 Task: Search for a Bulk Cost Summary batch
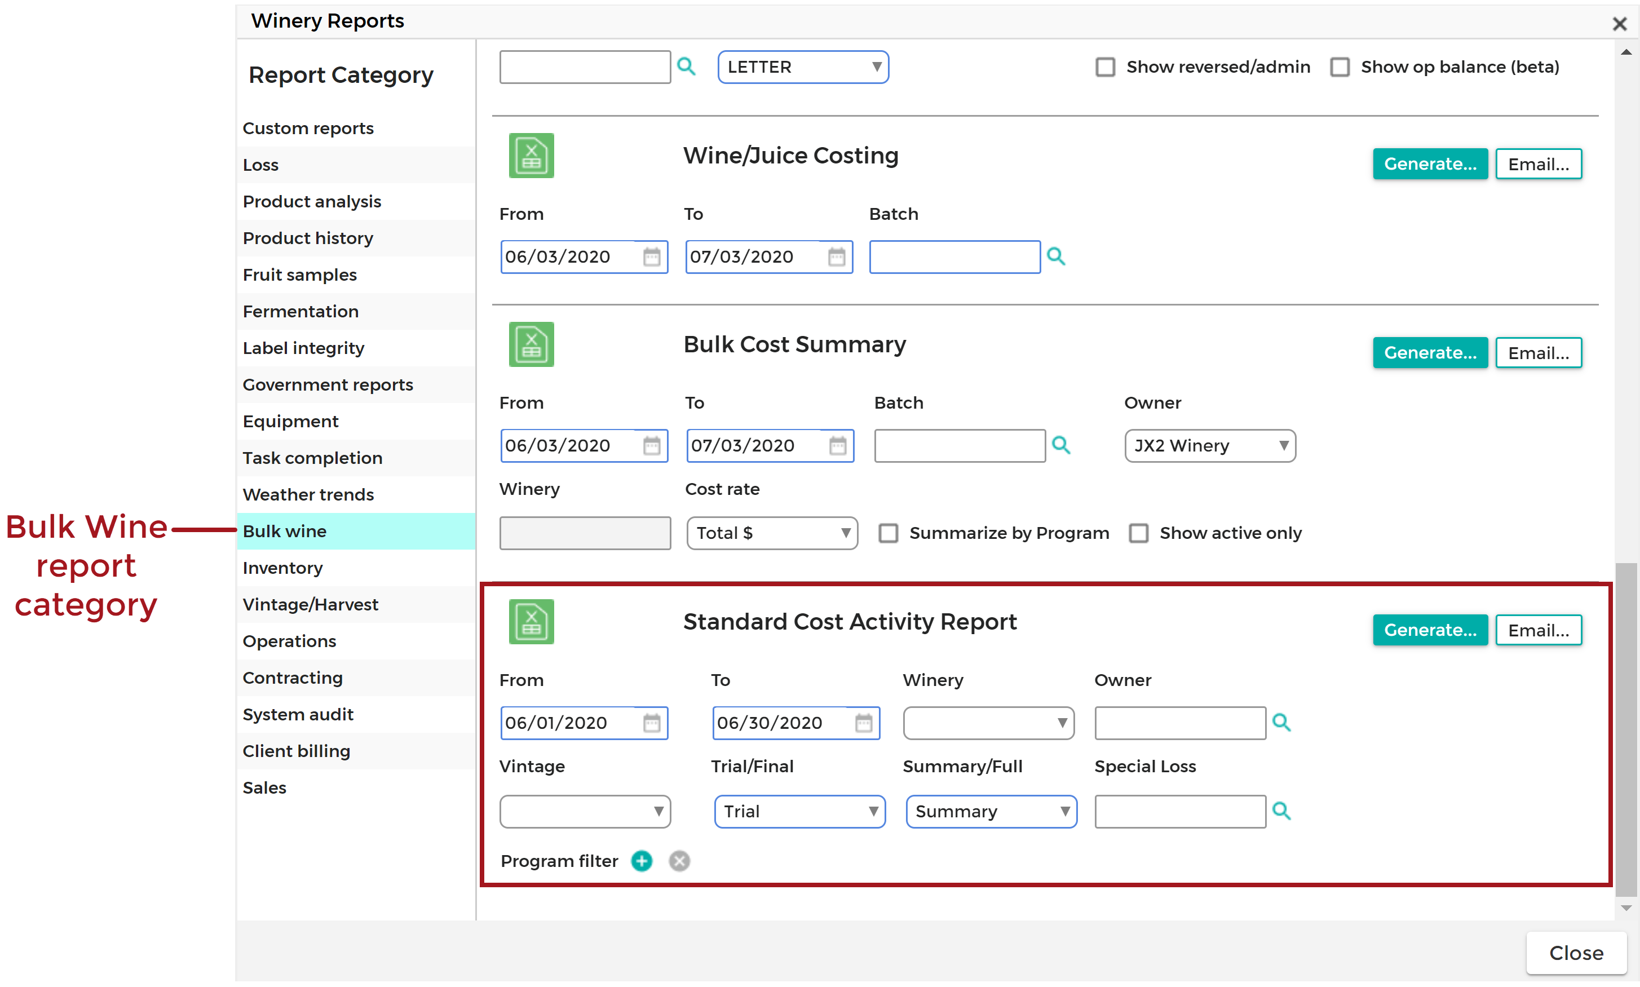click(x=1062, y=445)
